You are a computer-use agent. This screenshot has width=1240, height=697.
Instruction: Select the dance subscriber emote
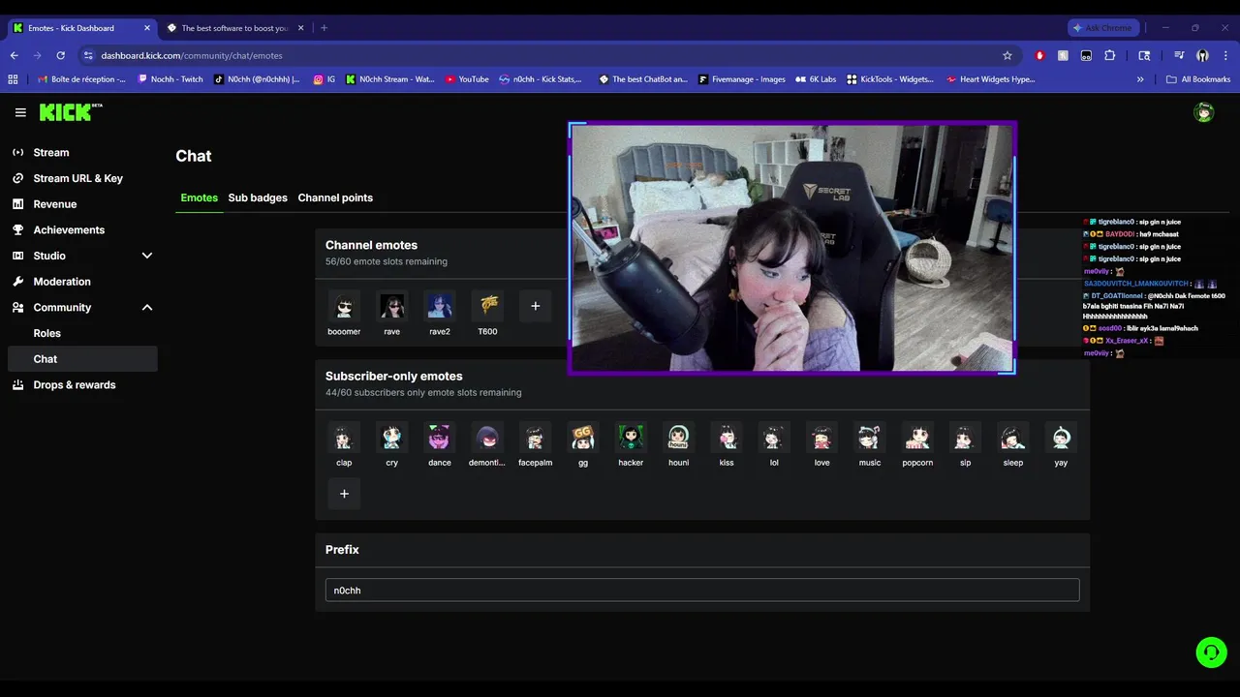click(440, 438)
